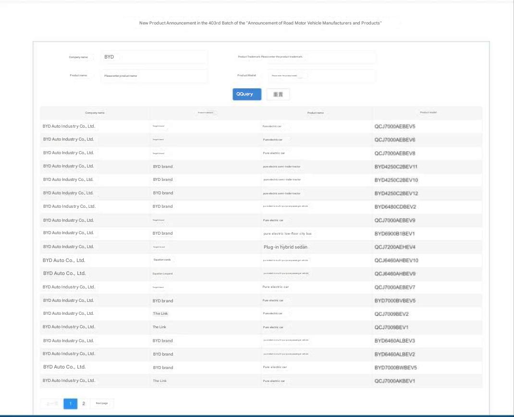Click the Company name column header

[95, 113]
